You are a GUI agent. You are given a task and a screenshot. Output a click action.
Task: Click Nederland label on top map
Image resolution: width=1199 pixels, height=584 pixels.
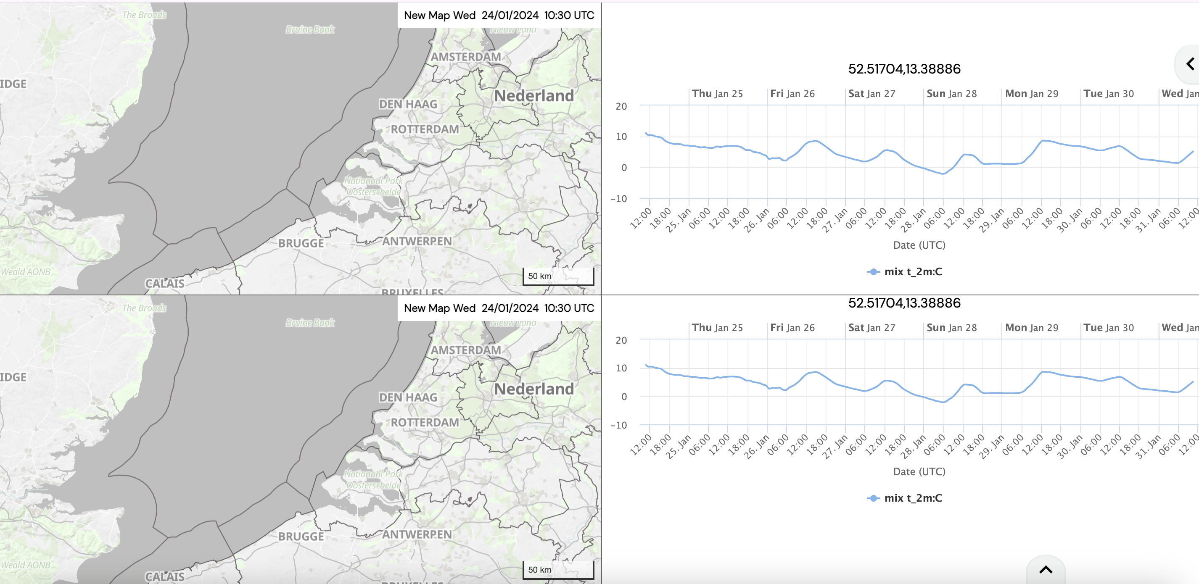coord(534,95)
